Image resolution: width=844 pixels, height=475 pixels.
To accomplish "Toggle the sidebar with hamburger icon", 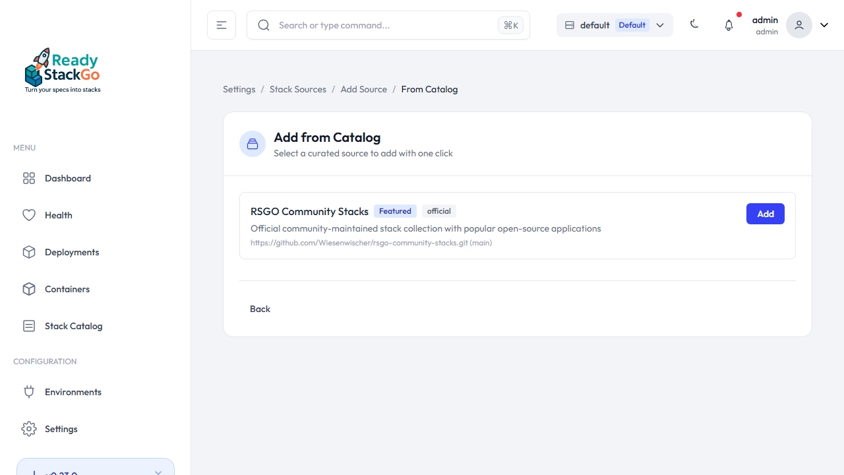I will 222,25.
